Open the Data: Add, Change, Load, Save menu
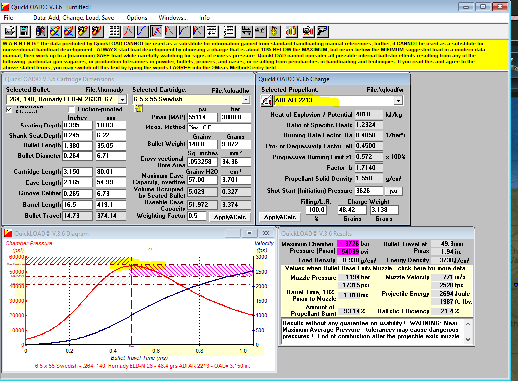The height and width of the screenshot is (381, 518). 73,18
